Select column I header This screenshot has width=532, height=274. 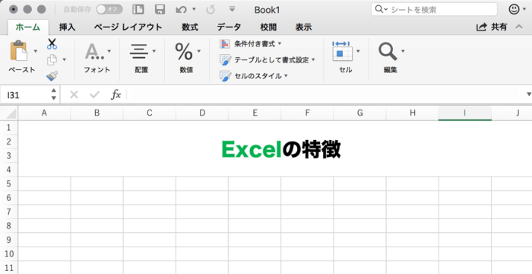[x=465, y=113]
